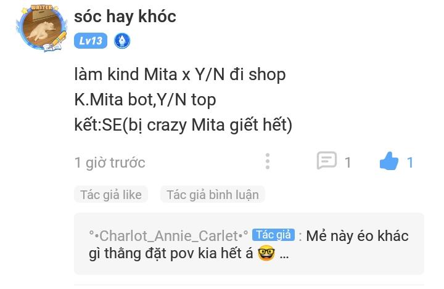Expand the truncated reply via the ellipsis
Image resolution: width=444 pixels, height=289 pixels.
click(x=284, y=254)
